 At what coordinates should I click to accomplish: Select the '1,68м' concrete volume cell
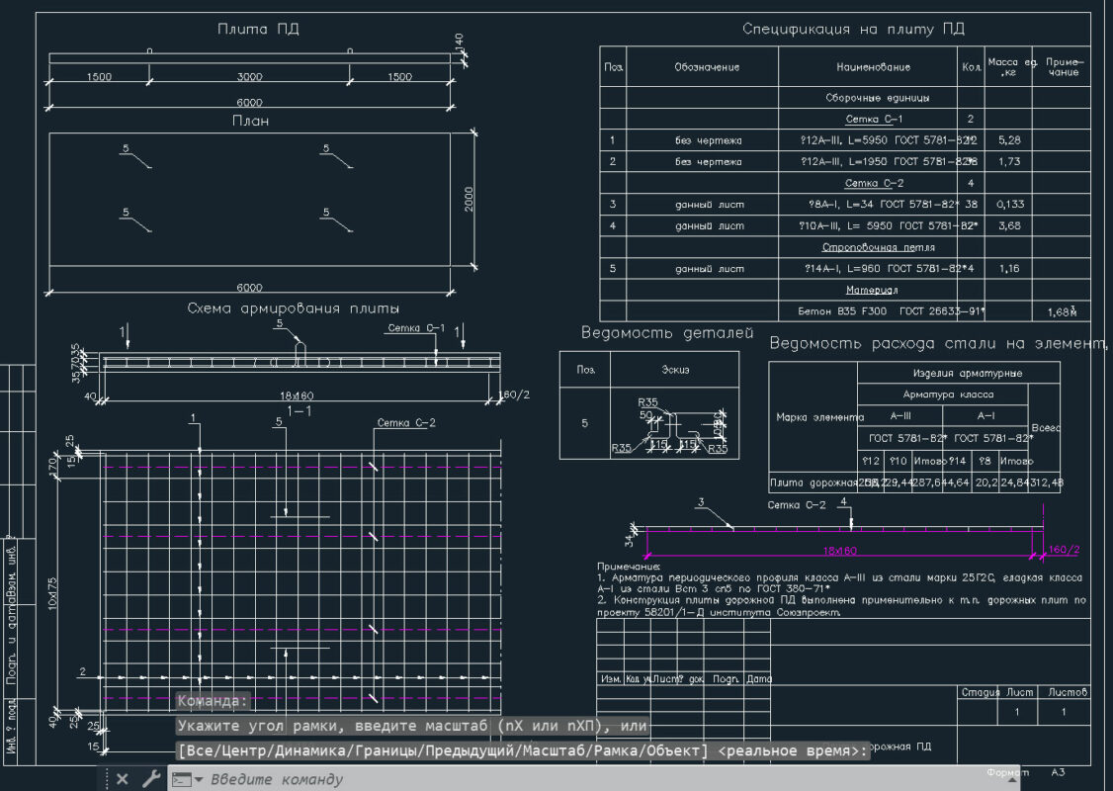pyautogui.click(x=1063, y=311)
